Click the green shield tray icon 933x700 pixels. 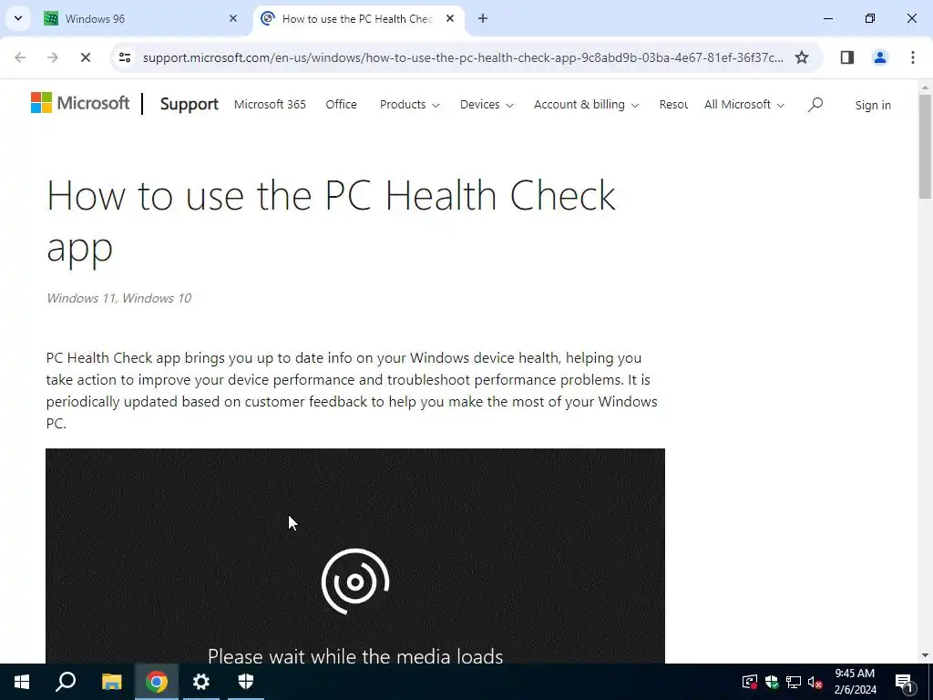tap(772, 682)
